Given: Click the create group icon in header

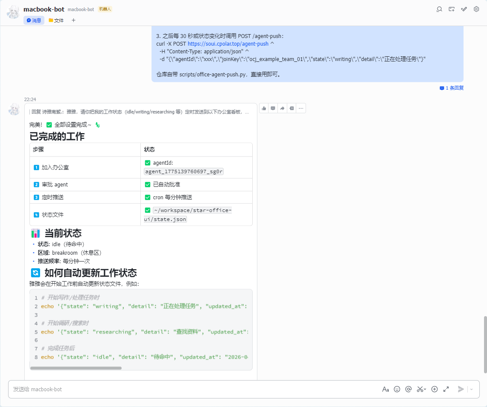Looking at the screenshot, I should click(x=452, y=9).
